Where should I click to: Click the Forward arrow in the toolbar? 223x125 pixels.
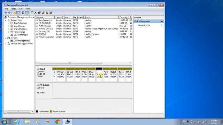point(9,13)
